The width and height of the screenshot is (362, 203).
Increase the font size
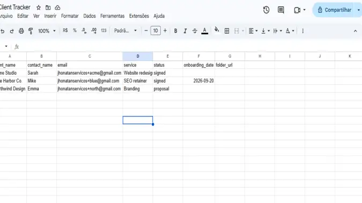[x=165, y=30]
